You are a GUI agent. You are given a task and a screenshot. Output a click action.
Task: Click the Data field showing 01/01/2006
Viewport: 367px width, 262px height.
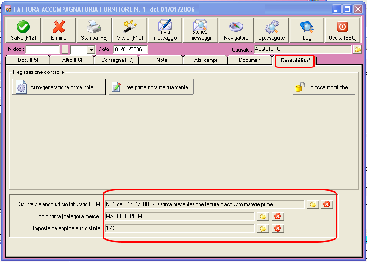(131, 49)
